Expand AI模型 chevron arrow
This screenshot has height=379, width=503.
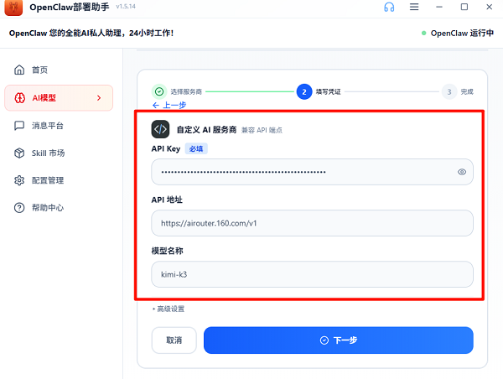[x=99, y=98]
